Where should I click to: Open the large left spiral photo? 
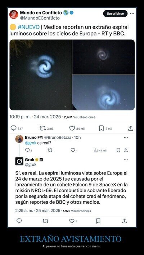41,75
